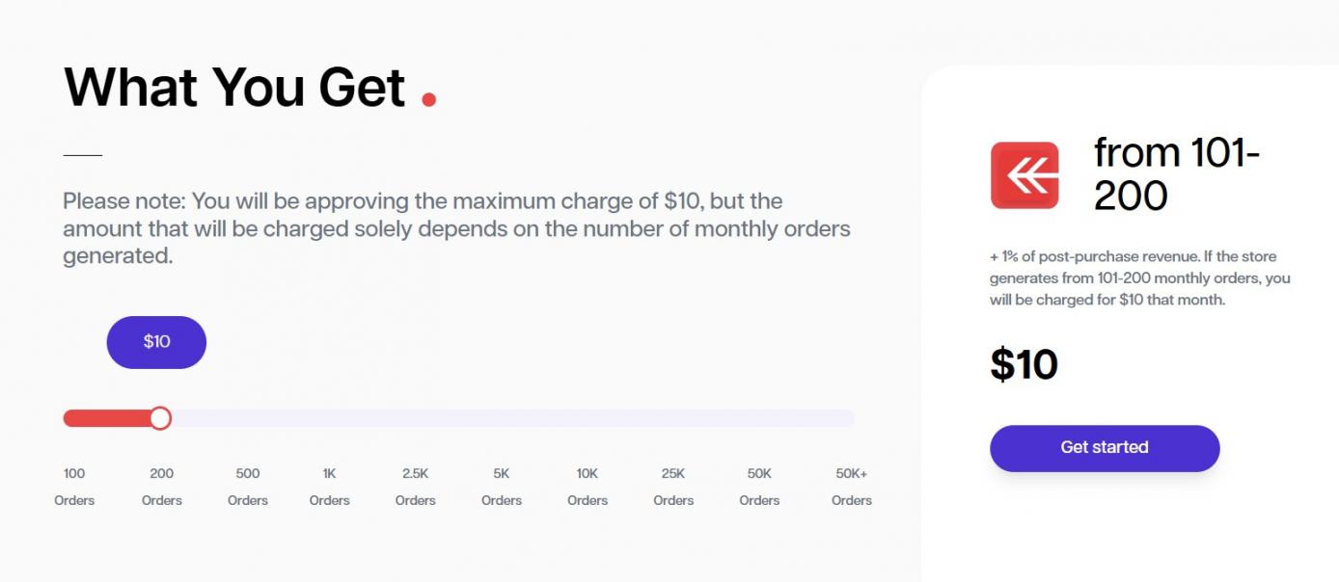Select the 100 Orders slider mark
Screen dimensions: 1339x582
point(74,486)
